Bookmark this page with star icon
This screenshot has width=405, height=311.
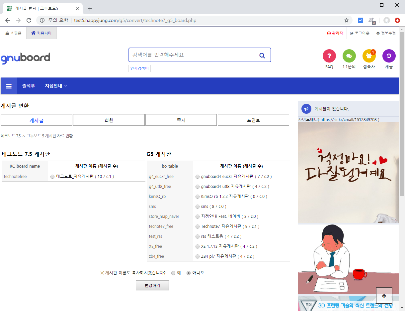pyautogui.click(x=346, y=20)
